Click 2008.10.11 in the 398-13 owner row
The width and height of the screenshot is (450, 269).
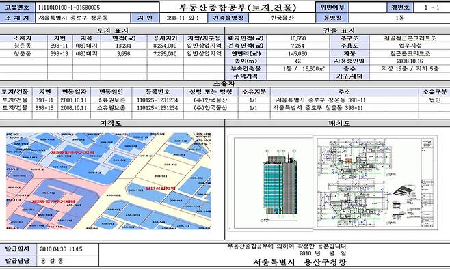[x=73, y=108]
